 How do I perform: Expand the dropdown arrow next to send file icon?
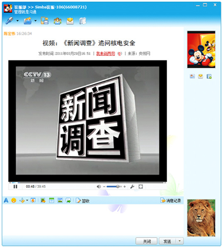point(36,21)
